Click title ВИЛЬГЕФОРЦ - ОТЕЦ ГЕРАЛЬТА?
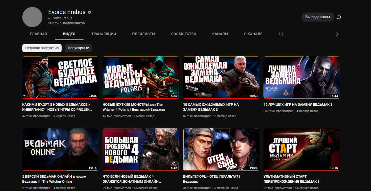 pos(211,179)
